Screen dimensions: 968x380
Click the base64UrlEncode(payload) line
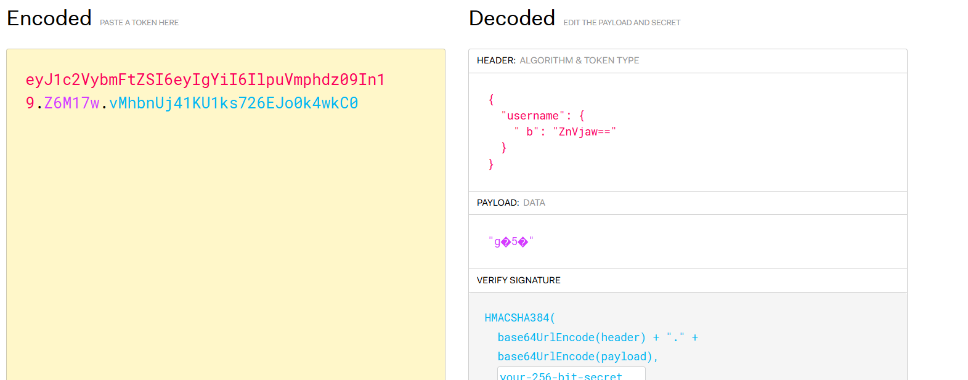pos(578,357)
